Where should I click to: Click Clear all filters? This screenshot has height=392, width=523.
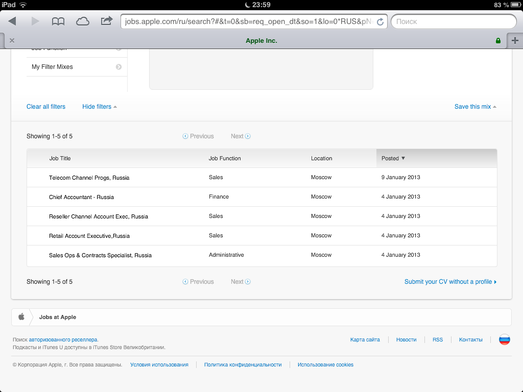pyautogui.click(x=46, y=107)
